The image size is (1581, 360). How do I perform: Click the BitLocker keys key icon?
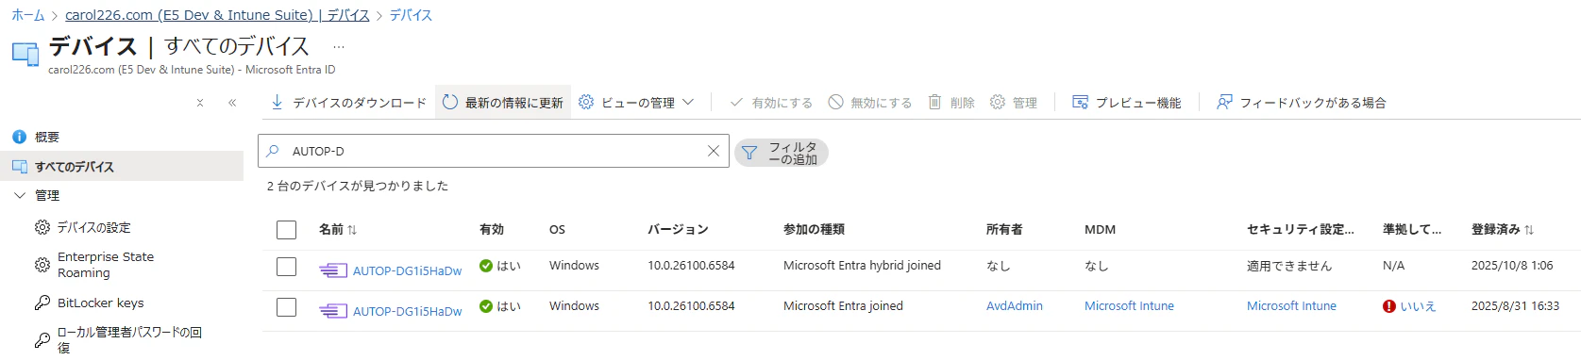point(42,303)
